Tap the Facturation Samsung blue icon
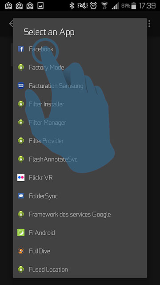This screenshot has height=285, width=160. [21, 85]
